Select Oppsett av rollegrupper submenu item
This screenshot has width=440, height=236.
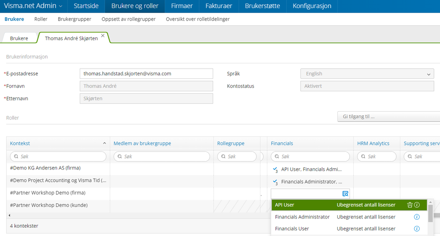[129, 19]
